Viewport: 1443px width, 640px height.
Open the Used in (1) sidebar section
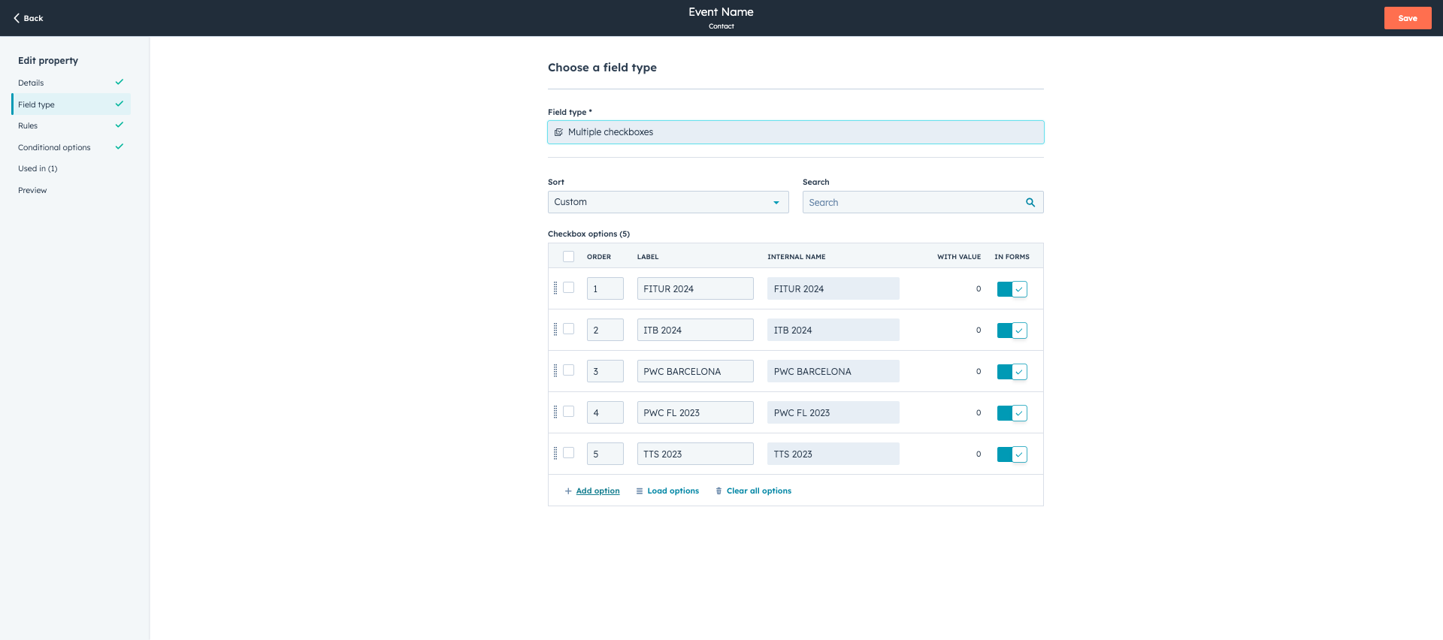pos(71,168)
